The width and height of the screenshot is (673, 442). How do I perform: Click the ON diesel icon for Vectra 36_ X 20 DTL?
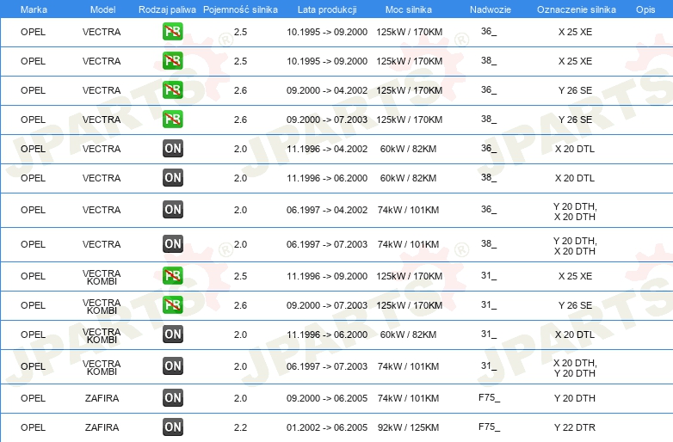point(172,148)
